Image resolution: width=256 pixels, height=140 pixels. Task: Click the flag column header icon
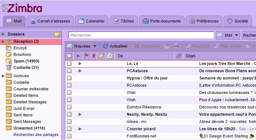(87, 56)
